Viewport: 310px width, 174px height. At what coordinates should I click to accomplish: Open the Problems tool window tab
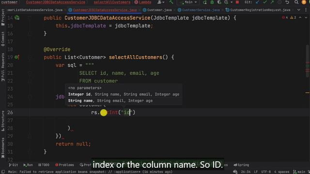click(x=64, y=165)
